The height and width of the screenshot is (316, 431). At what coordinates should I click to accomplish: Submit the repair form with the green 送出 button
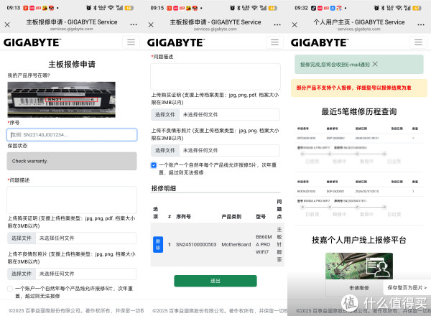coord(215,281)
